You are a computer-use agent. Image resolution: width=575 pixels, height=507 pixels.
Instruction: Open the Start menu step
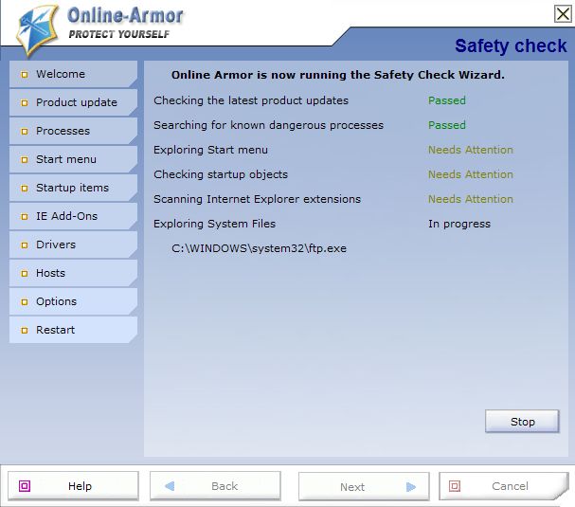click(x=73, y=159)
